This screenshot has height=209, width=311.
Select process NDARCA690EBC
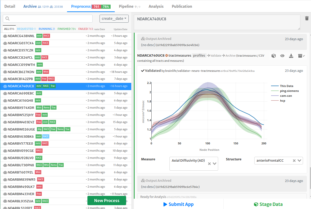[66, 93]
